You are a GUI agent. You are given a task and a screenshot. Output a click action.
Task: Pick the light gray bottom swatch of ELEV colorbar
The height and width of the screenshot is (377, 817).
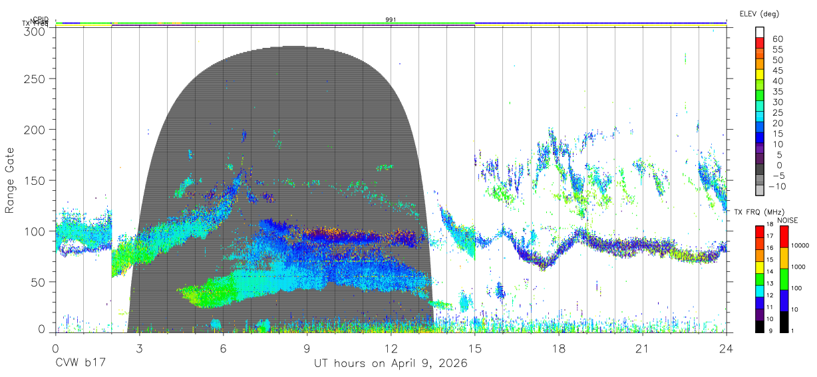coord(760,190)
